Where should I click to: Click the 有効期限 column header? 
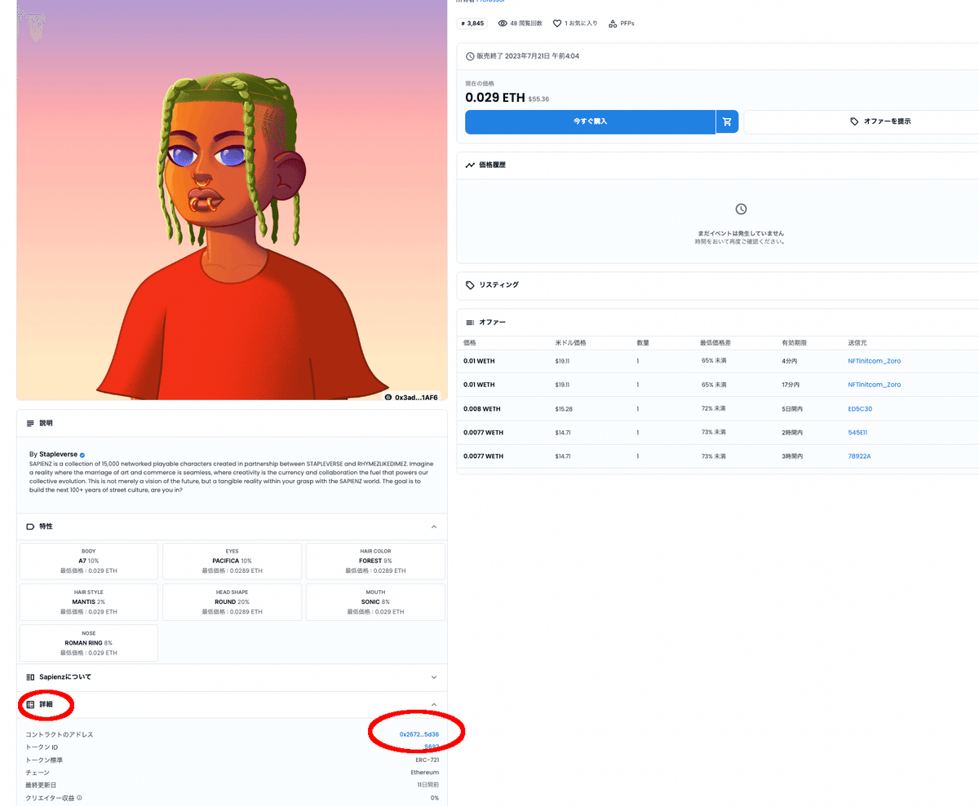coord(795,343)
